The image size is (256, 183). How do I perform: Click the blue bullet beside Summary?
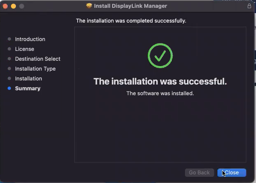(9, 88)
